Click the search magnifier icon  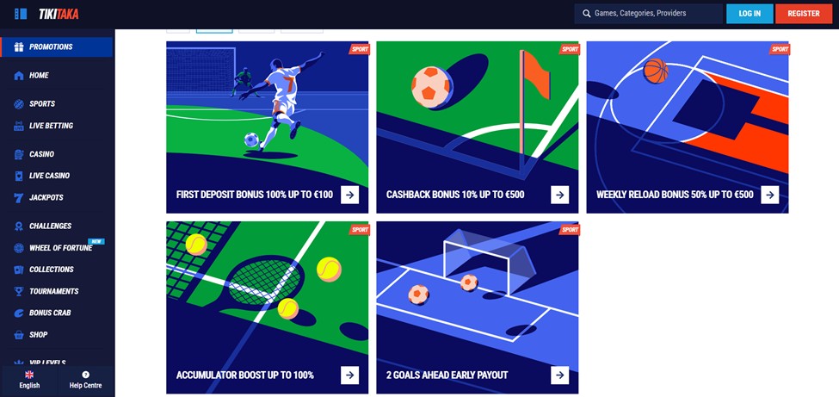(587, 14)
